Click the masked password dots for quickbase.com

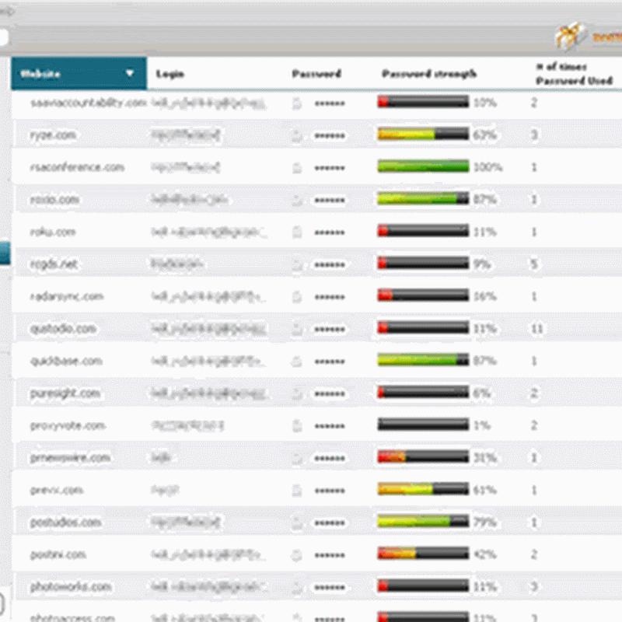tap(329, 362)
